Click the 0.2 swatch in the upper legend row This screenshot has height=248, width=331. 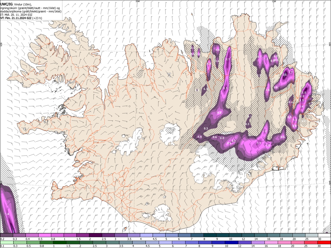[x=6, y=235]
